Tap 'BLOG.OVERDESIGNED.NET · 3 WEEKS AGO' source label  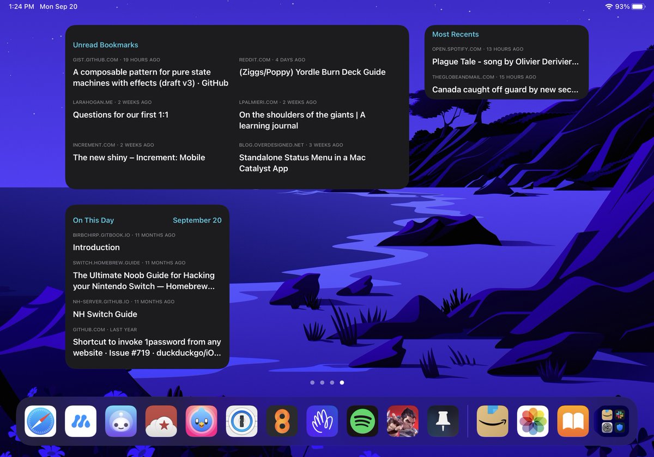(291, 145)
